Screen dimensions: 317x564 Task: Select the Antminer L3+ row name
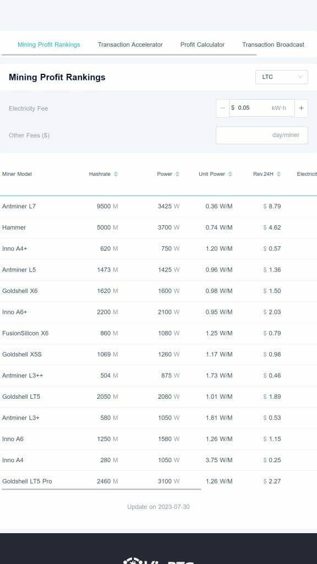[x=21, y=418]
